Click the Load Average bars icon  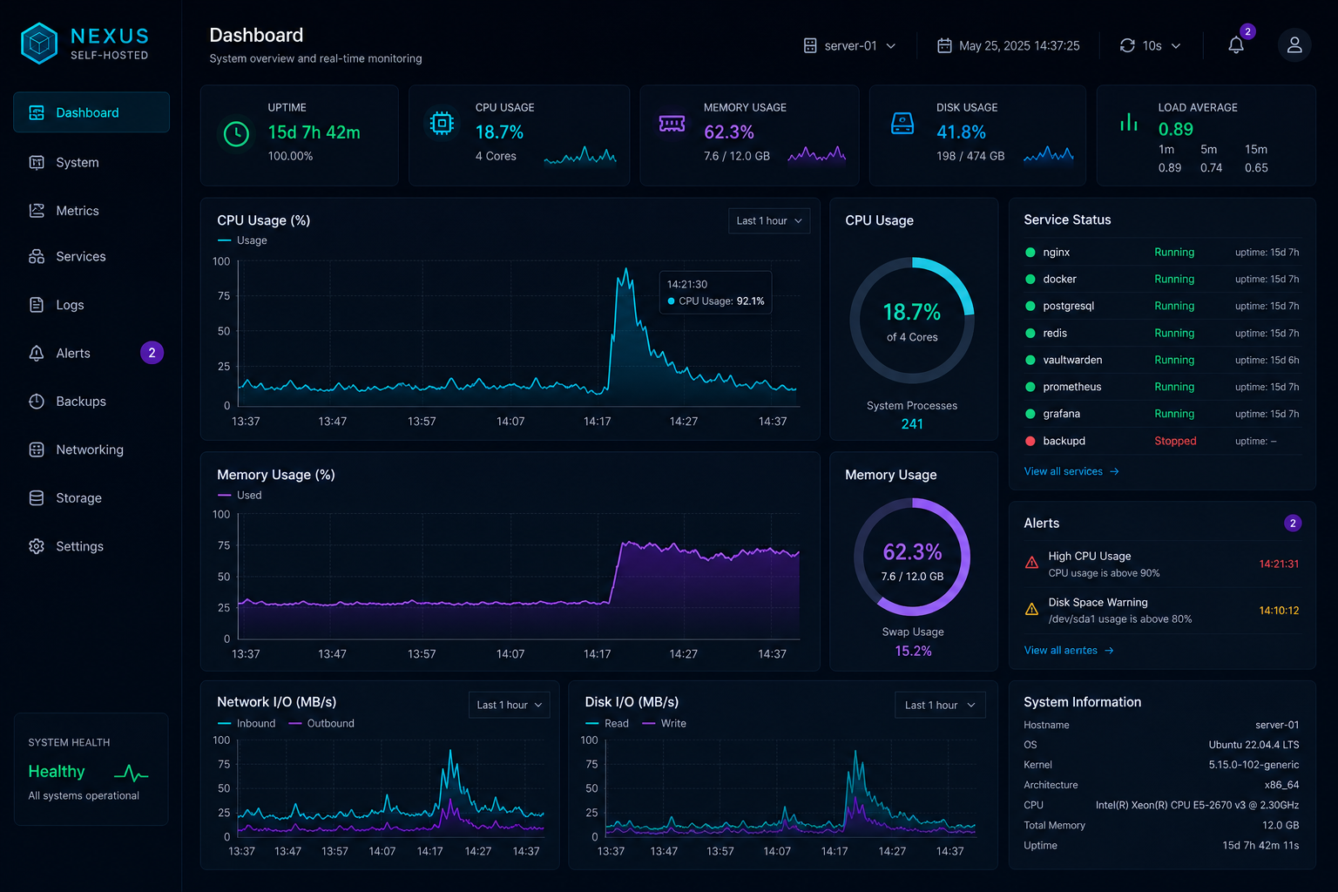pyautogui.click(x=1129, y=123)
